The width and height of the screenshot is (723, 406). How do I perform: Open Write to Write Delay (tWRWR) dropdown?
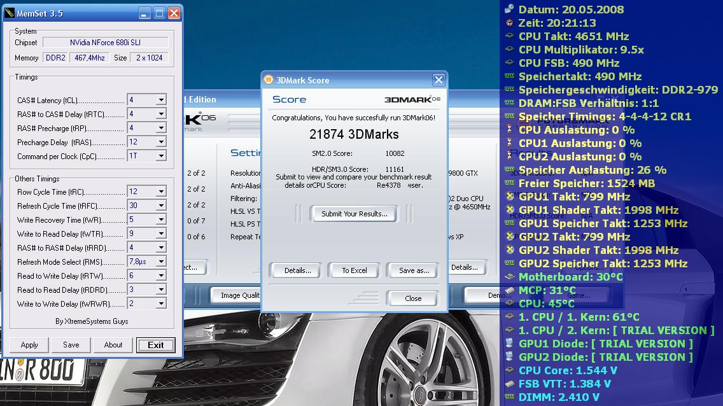tap(161, 304)
